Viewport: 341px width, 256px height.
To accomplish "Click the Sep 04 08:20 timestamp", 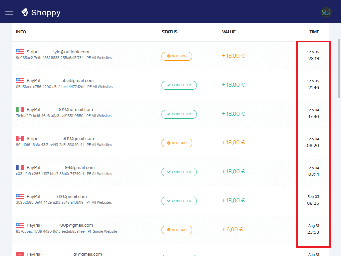I will point(313,142).
